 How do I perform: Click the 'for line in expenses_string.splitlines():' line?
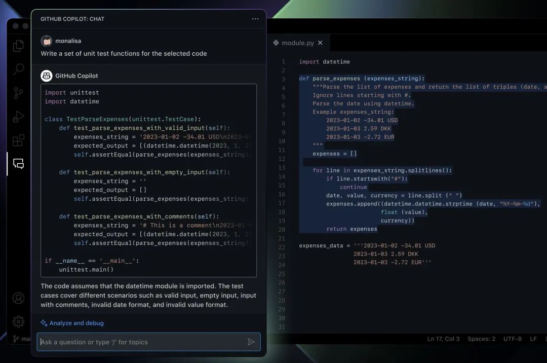point(382,170)
